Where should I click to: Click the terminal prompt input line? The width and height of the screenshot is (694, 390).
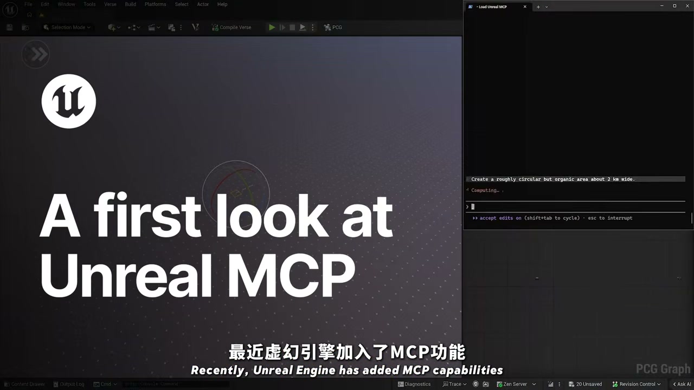575,206
